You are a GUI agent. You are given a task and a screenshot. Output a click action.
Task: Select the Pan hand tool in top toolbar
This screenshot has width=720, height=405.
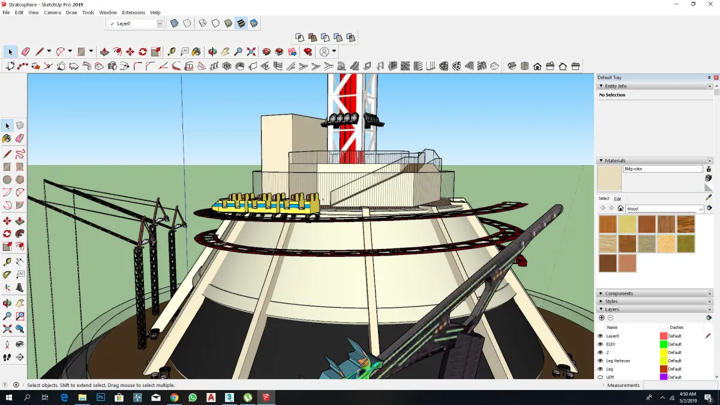tap(225, 52)
